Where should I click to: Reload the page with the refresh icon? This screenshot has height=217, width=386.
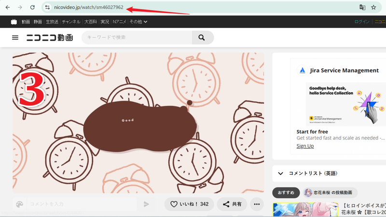tap(32, 7)
